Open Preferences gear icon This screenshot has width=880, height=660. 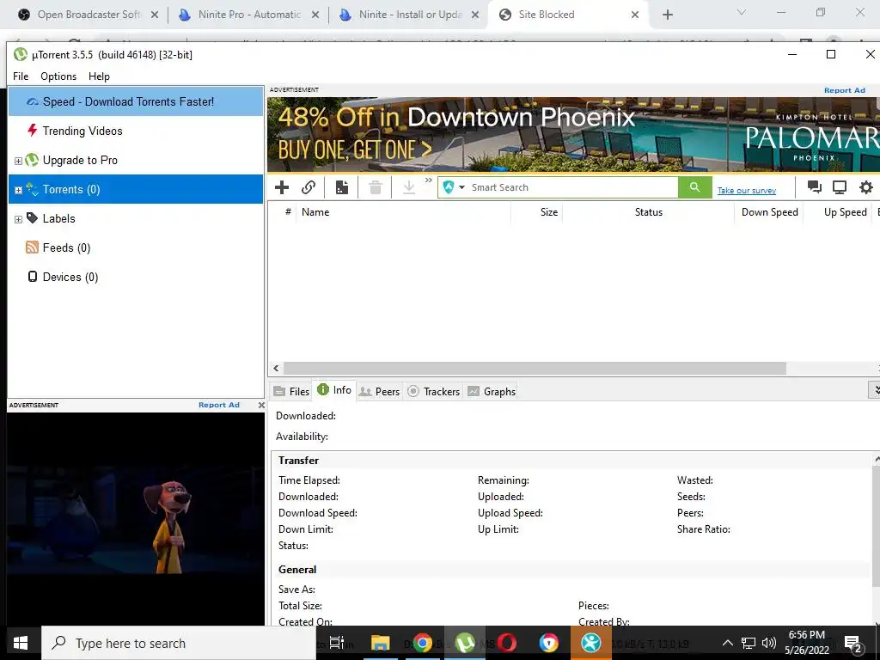tap(866, 187)
